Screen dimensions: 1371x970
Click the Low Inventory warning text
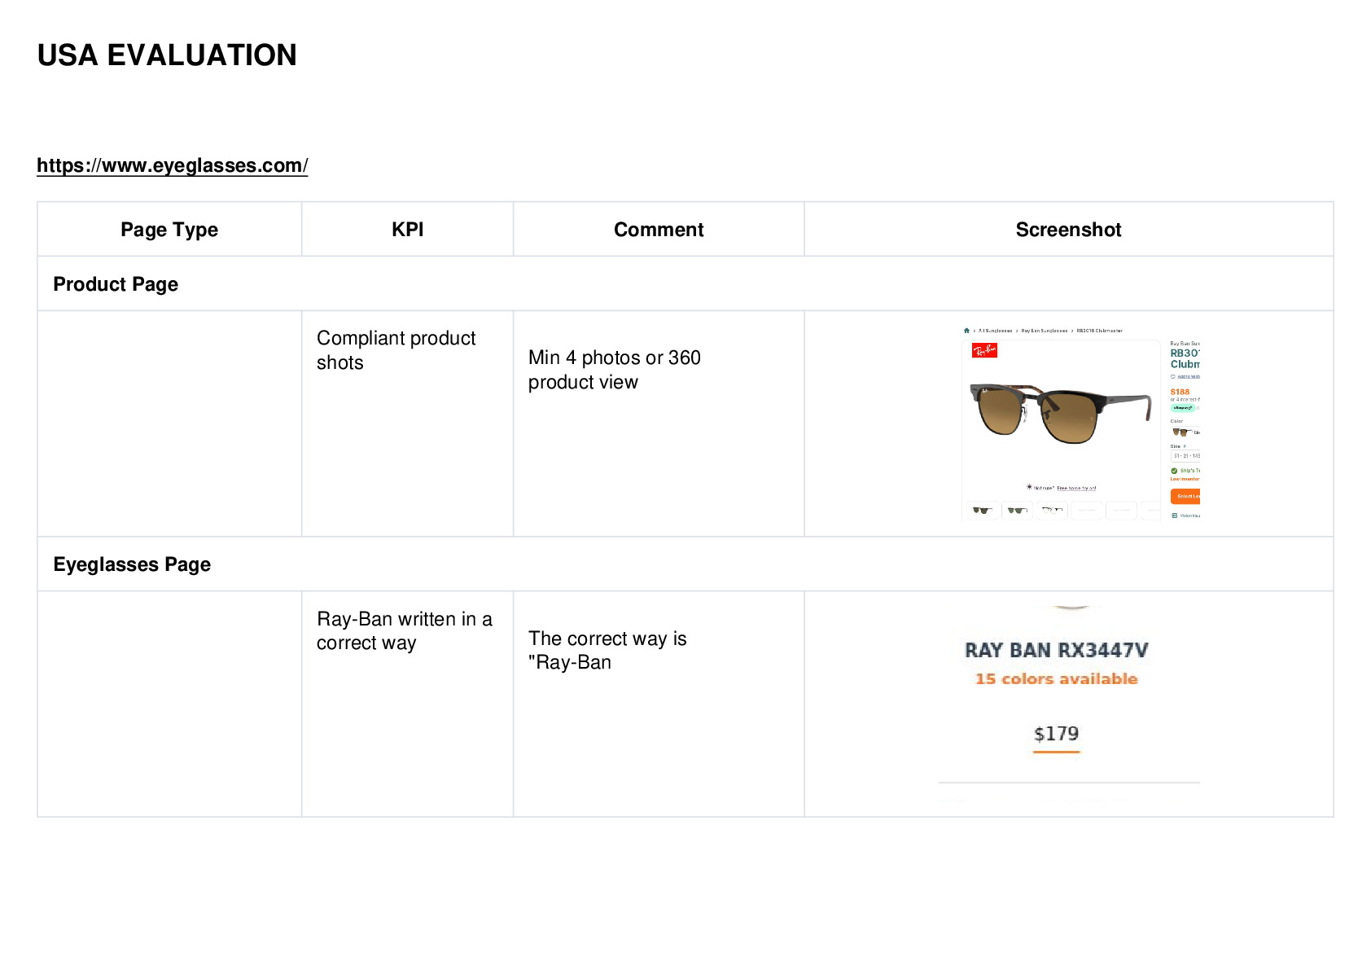1185,479
